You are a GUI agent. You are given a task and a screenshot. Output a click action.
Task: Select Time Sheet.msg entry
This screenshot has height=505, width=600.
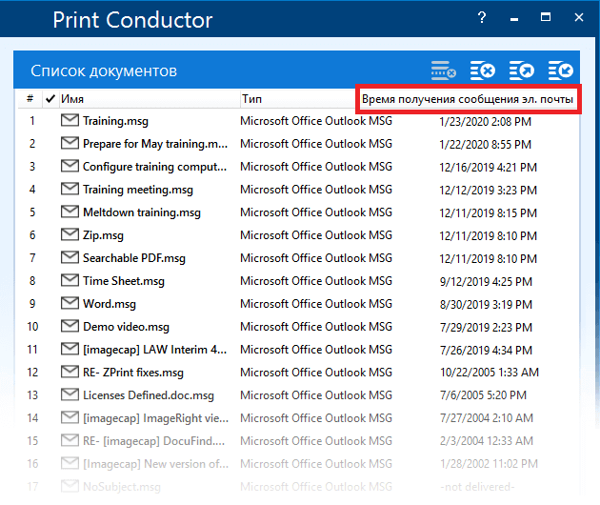[124, 281]
